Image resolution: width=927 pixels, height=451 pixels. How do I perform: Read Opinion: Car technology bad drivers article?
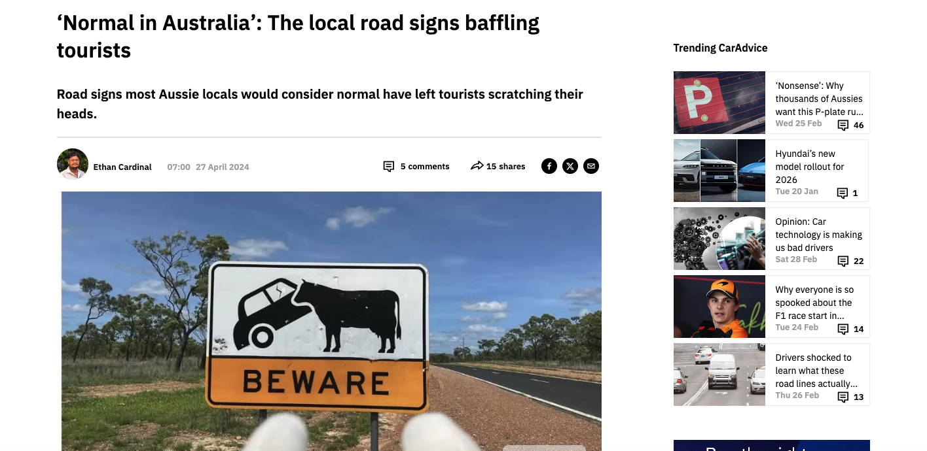point(819,235)
